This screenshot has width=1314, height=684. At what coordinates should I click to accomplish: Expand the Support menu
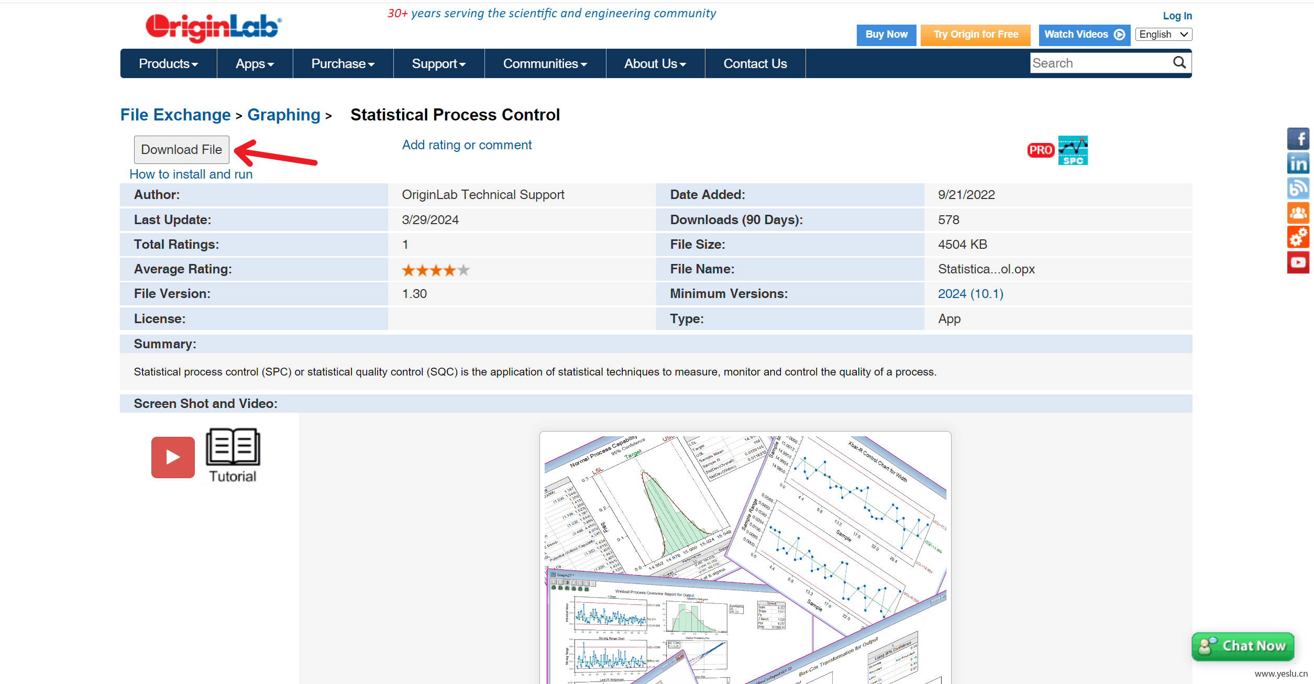click(439, 63)
